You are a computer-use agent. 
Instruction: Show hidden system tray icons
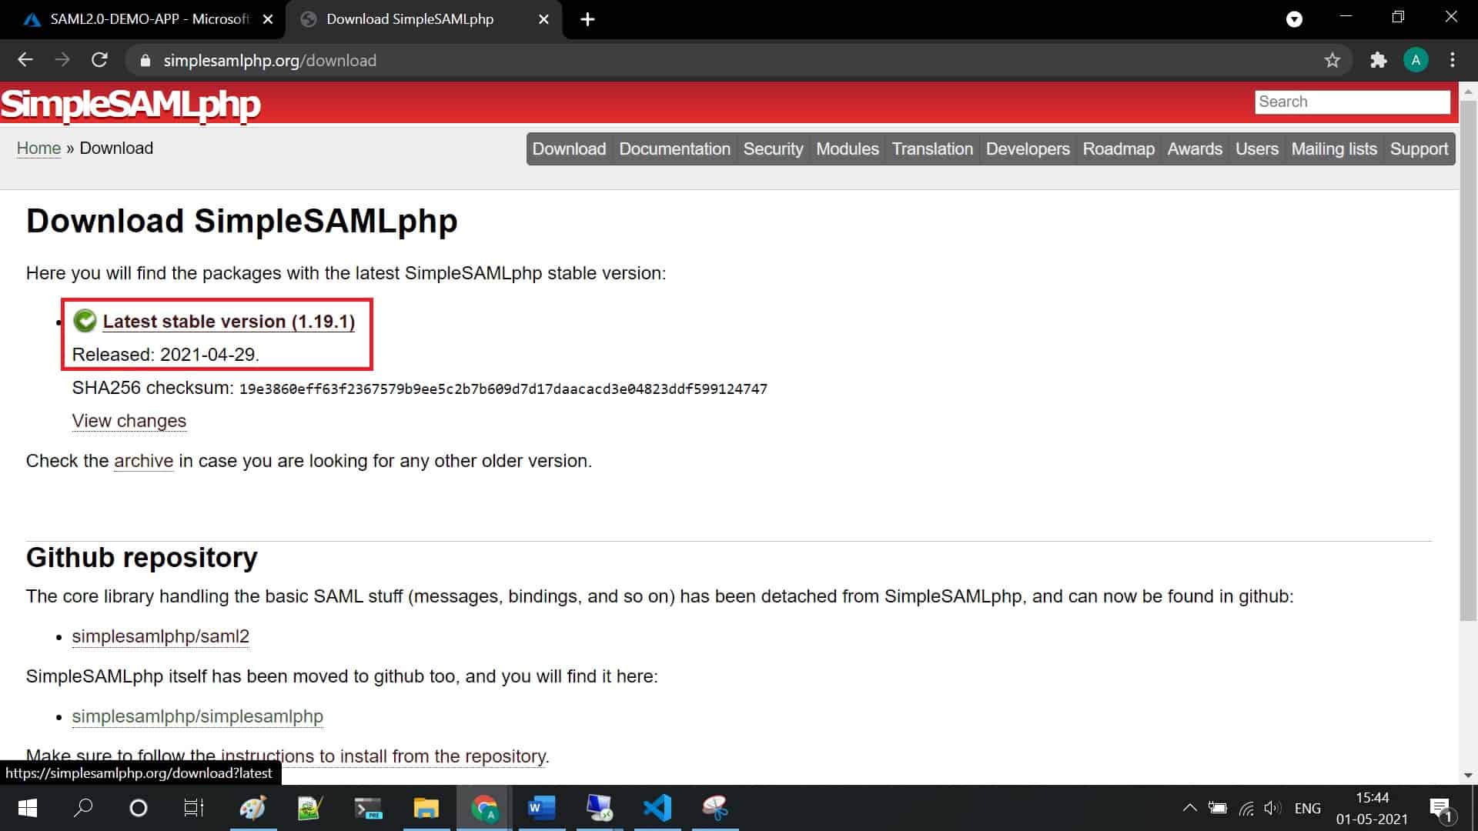point(1189,808)
